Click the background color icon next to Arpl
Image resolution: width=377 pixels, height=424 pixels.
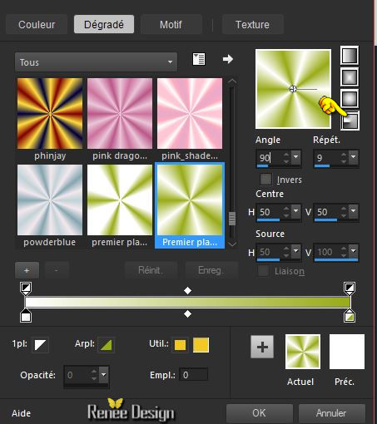click(x=106, y=345)
